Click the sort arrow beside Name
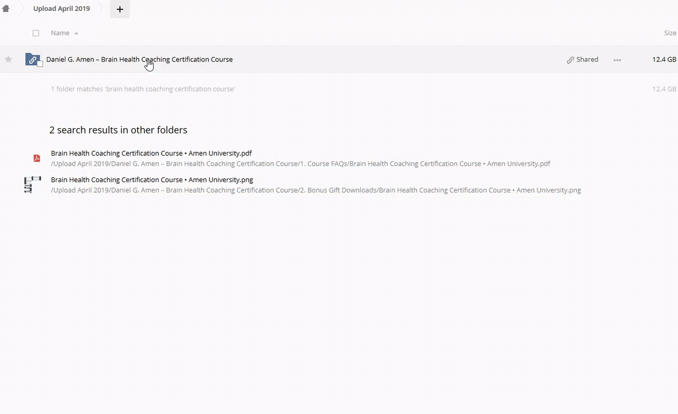Screen dimensions: 678x414 [x=76, y=33]
